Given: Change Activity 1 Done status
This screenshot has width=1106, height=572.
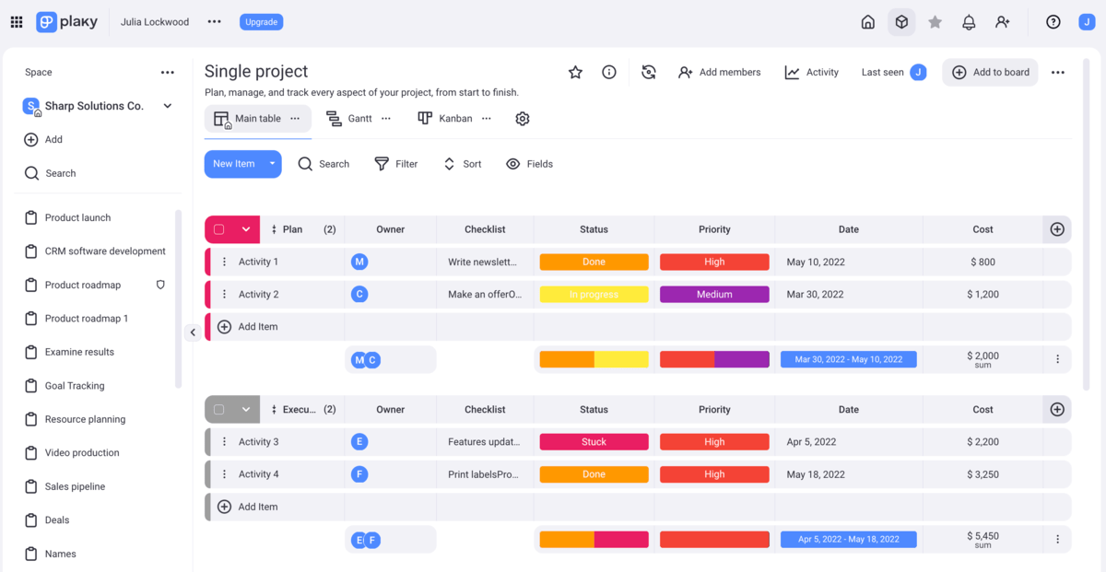Looking at the screenshot, I should click(594, 262).
